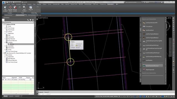
Task: Select View Frame Groups under Data Shortcuts
Action: [x=12, y=62]
